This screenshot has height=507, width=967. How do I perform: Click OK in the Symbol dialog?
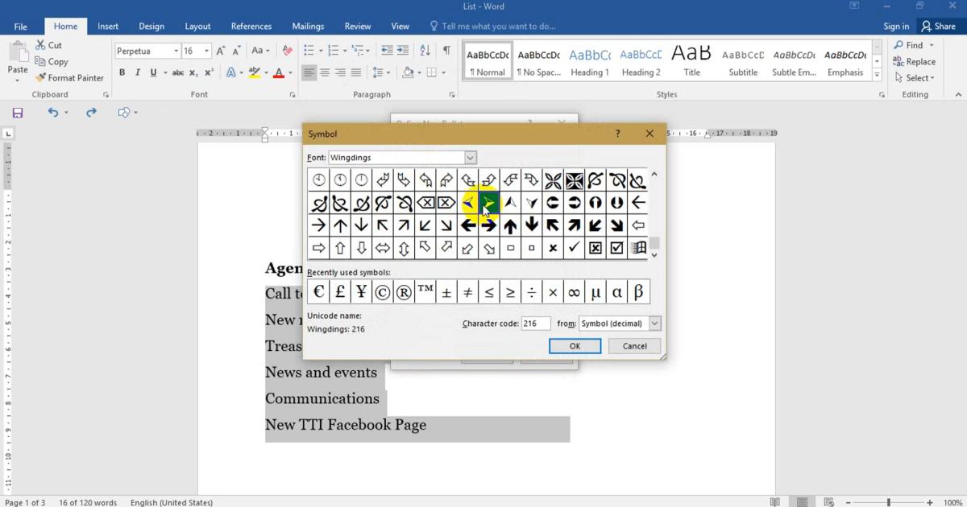pos(575,346)
